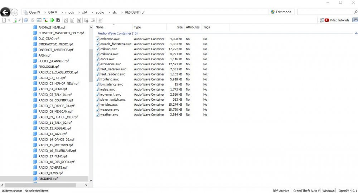358x193 pixels.
Task: Click the checkmark panel toolbar icon
Action: tap(39, 20)
